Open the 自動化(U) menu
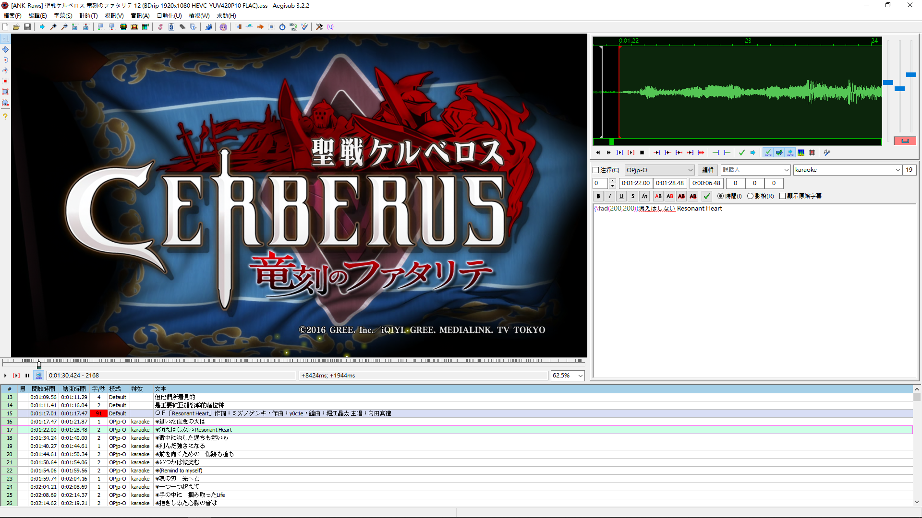This screenshot has height=518, width=922. click(169, 15)
